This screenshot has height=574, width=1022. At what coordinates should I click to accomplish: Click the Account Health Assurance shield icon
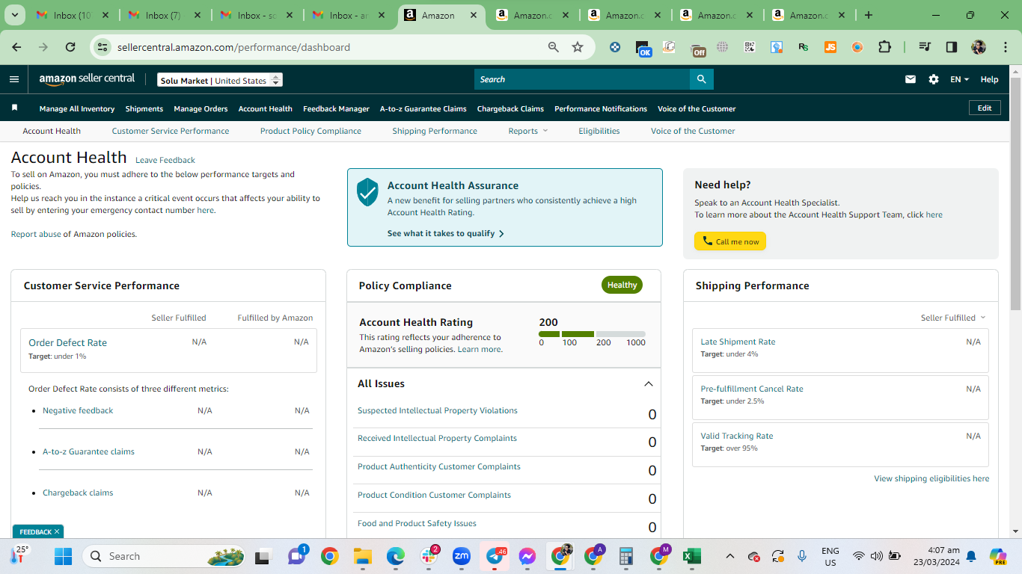pyautogui.click(x=367, y=192)
